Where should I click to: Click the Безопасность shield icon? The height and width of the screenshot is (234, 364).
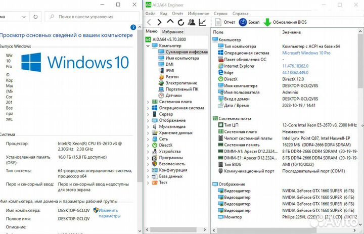click(155, 164)
